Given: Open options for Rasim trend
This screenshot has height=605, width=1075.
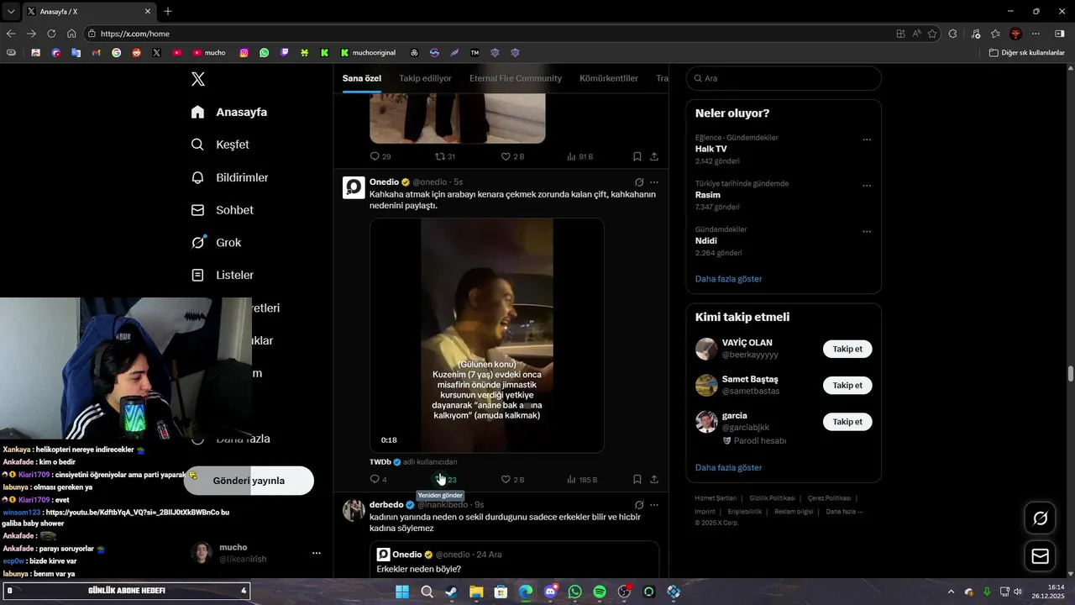Looking at the screenshot, I should click(867, 186).
